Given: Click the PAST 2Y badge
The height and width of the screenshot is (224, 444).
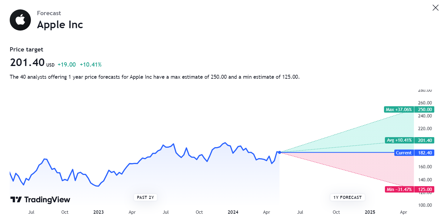Looking at the screenshot, I should (145, 197).
